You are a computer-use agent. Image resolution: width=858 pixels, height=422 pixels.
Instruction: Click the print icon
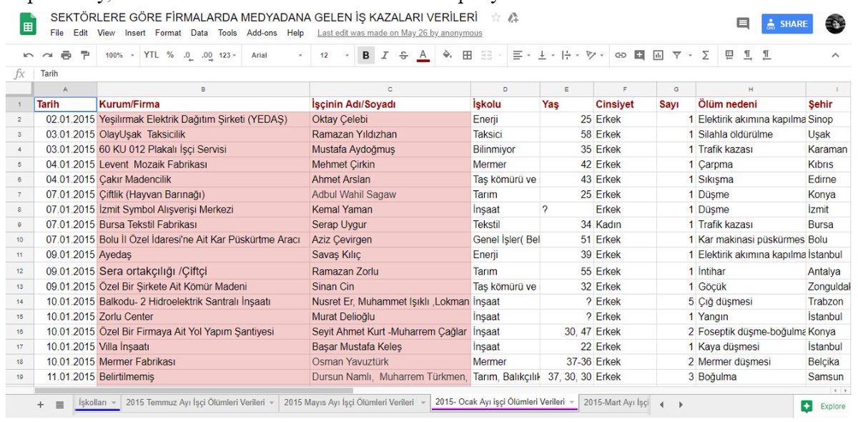tap(66, 55)
